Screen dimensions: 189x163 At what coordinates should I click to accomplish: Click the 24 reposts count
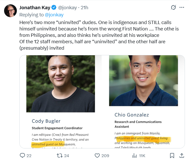click(x=66, y=156)
